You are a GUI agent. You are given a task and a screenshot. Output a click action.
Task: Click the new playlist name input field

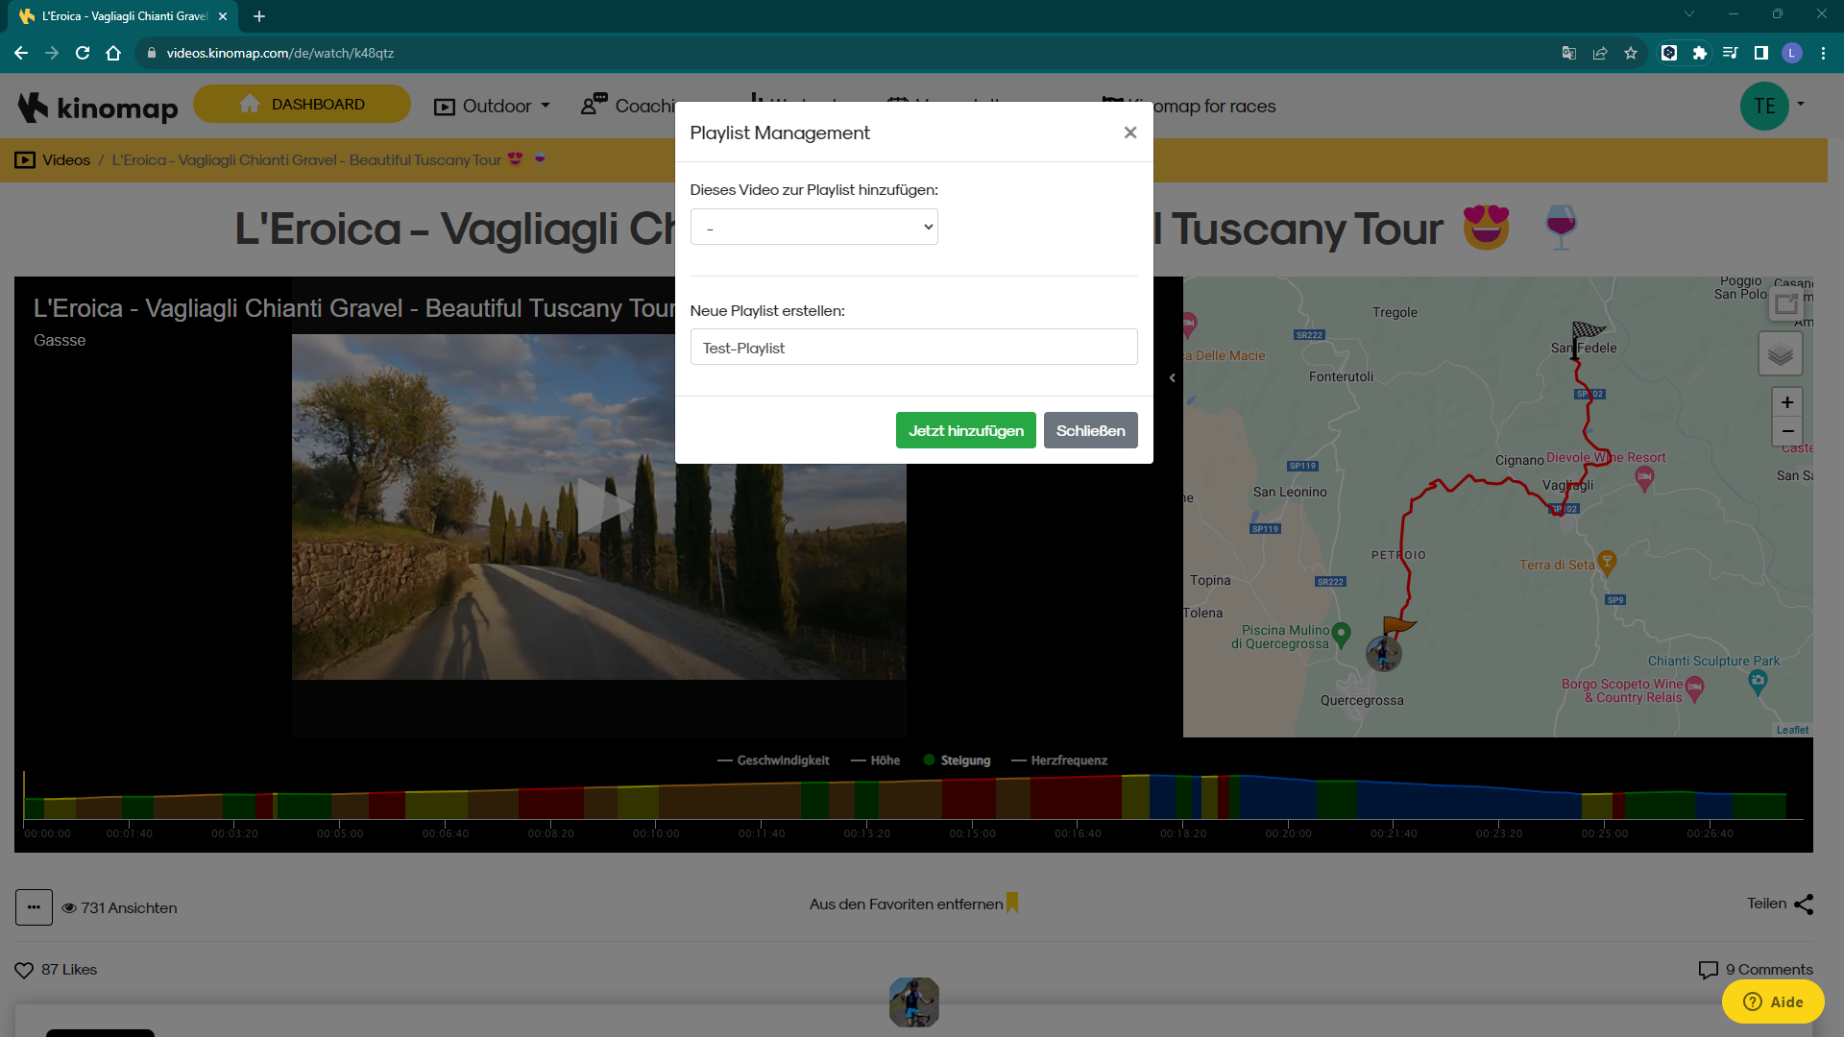(x=913, y=348)
